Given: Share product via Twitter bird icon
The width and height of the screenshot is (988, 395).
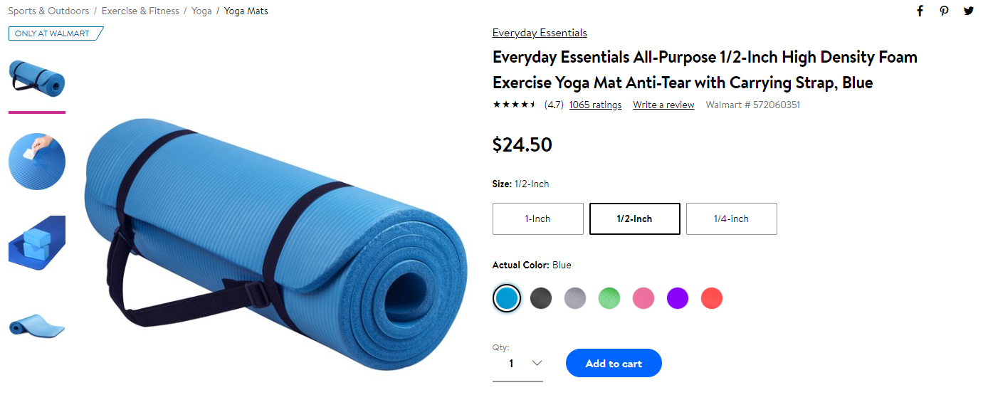Looking at the screenshot, I should [x=969, y=11].
